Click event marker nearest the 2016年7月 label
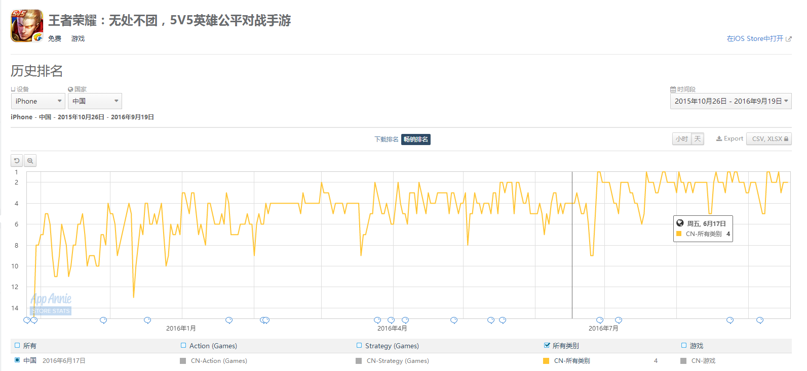This screenshot has width=807, height=371. pyautogui.click(x=600, y=320)
